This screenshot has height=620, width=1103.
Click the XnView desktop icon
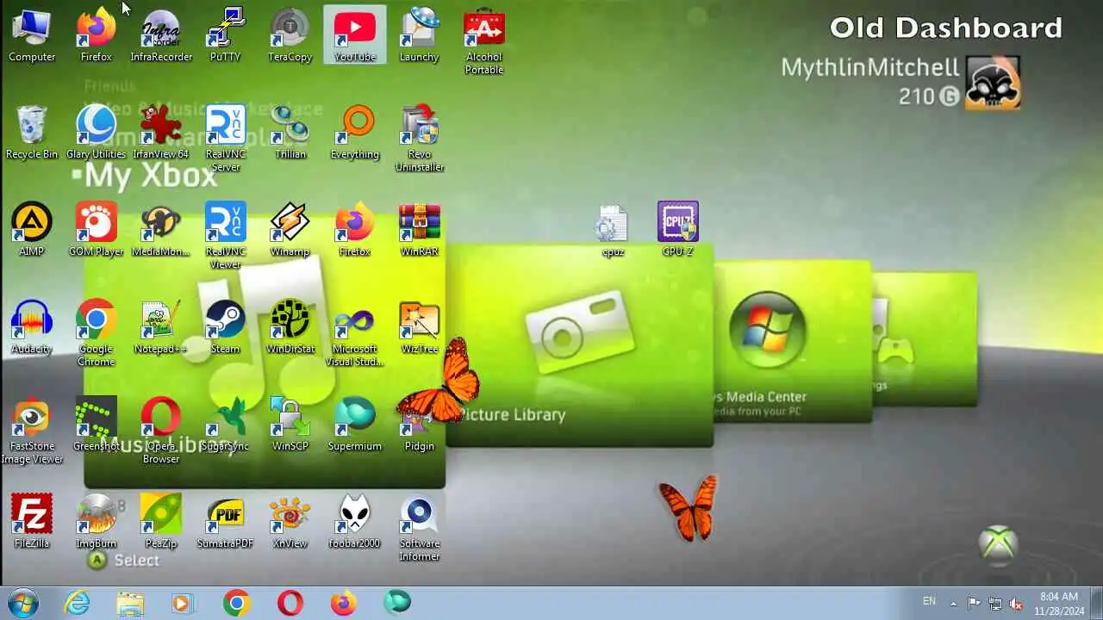[290, 522]
